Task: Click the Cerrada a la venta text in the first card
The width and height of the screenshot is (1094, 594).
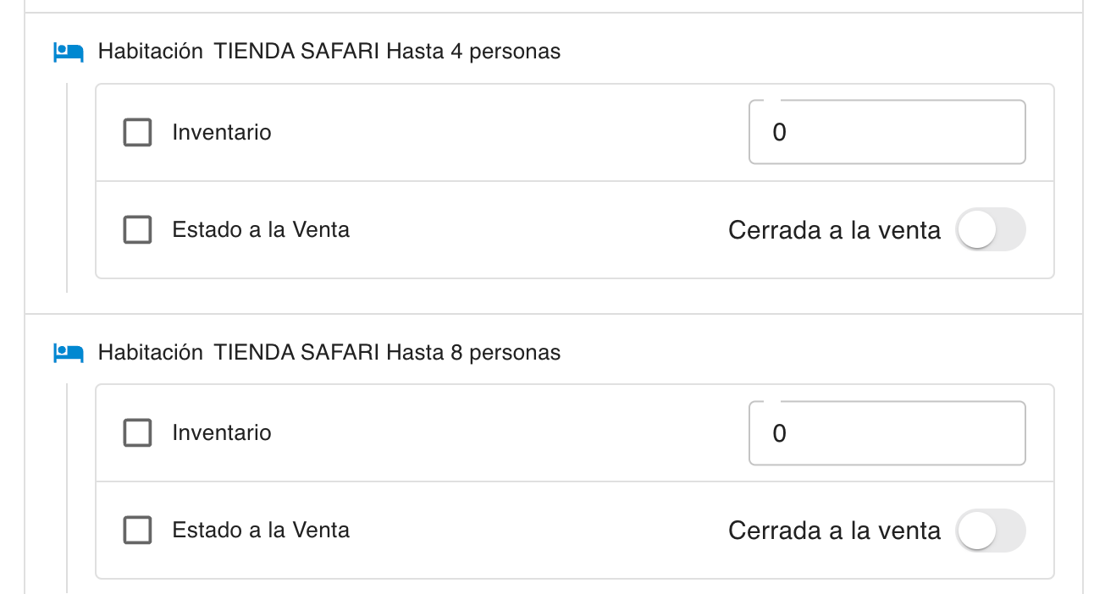Action: [x=834, y=229]
